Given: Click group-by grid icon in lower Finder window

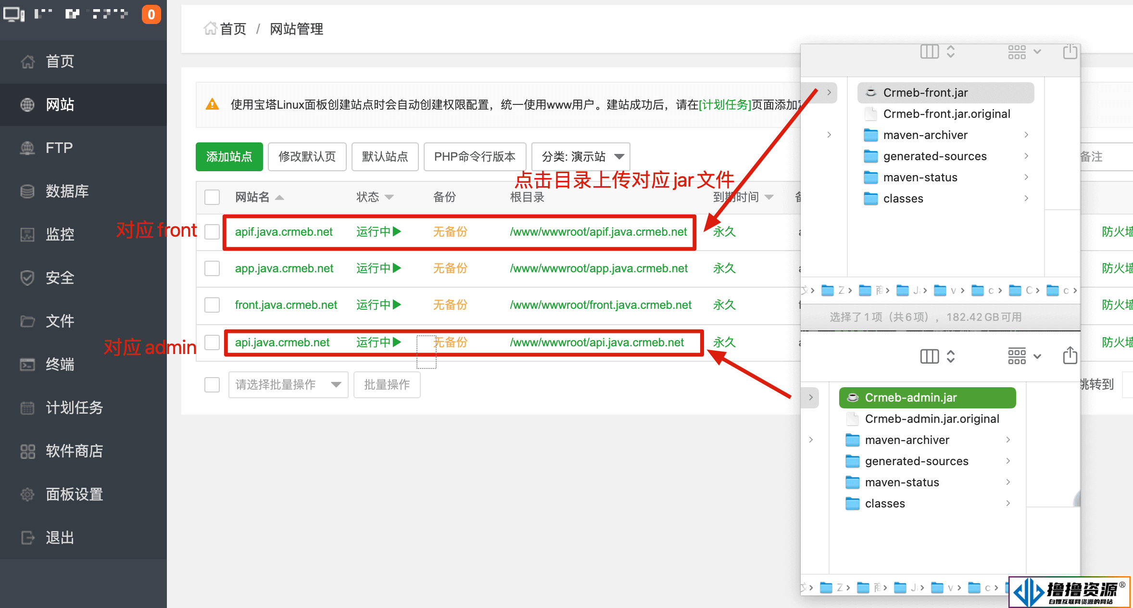Looking at the screenshot, I should pos(1017,356).
